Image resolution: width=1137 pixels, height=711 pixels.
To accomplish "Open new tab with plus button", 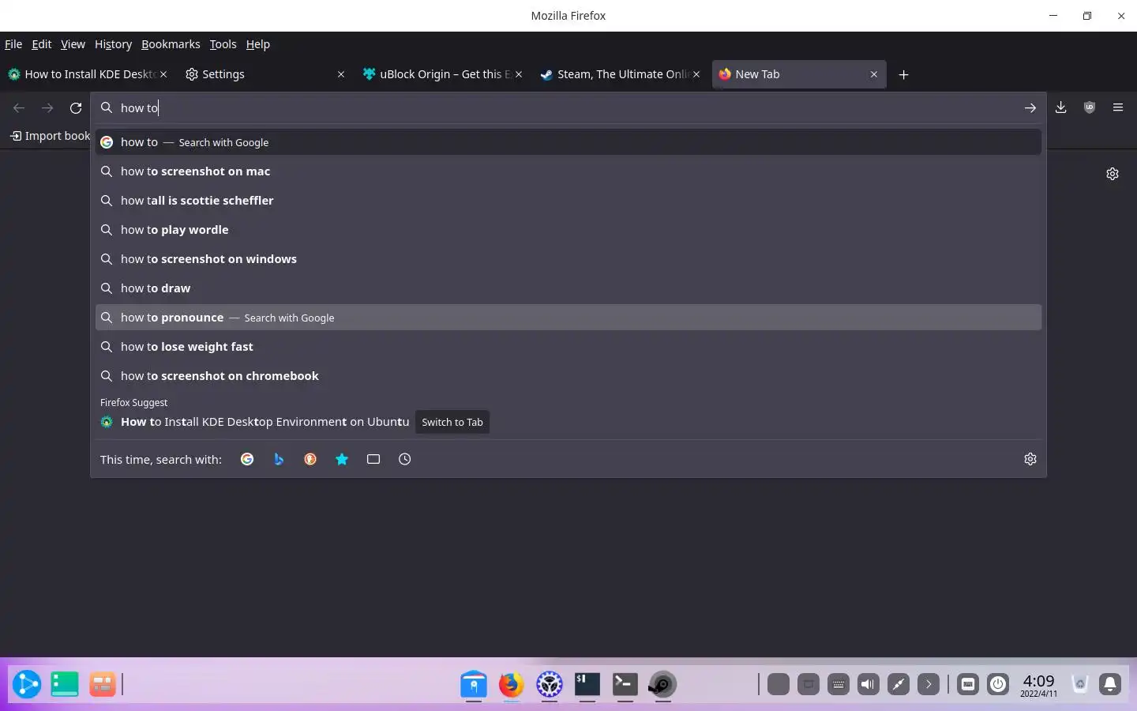I will click(904, 74).
